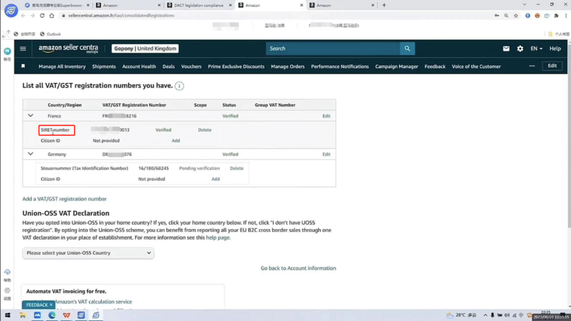571x321 pixels.
Task: Open the EN language dropdown
Action: [x=537, y=49]
